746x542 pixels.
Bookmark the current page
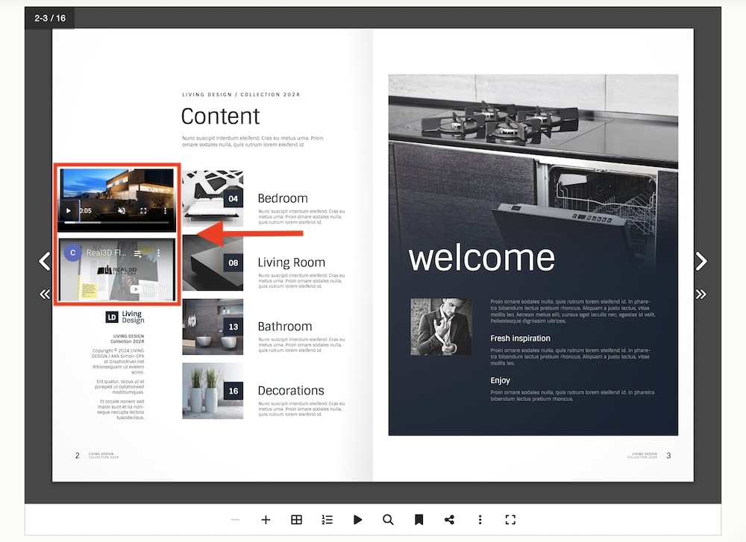(x=419, y=520)
